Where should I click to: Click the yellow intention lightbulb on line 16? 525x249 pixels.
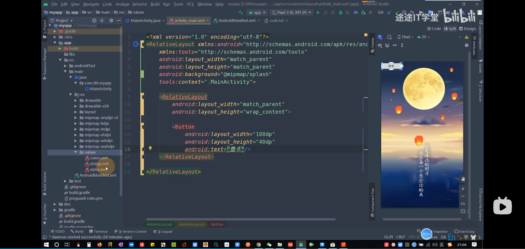pos(150,148)
